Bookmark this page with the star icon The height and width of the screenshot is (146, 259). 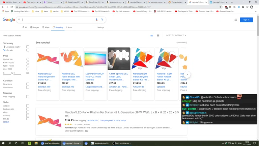[x=221, y=7]
